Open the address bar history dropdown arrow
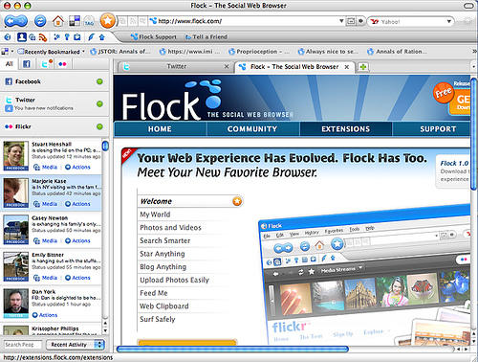The image size is (478, 362). click(x=341, y=21)
